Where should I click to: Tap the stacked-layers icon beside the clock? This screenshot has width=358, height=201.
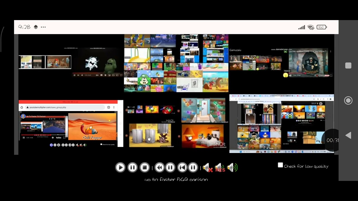click(36, 27)
